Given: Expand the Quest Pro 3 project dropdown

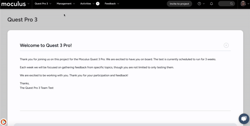Looking at the screenshot, I should [43, 4].
